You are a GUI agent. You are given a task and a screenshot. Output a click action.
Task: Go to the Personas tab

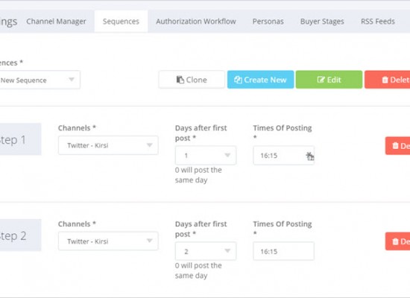tap(268, 22)
